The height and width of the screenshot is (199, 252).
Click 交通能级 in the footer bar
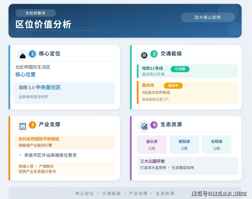pyautogui.click(x=111, y=193)
